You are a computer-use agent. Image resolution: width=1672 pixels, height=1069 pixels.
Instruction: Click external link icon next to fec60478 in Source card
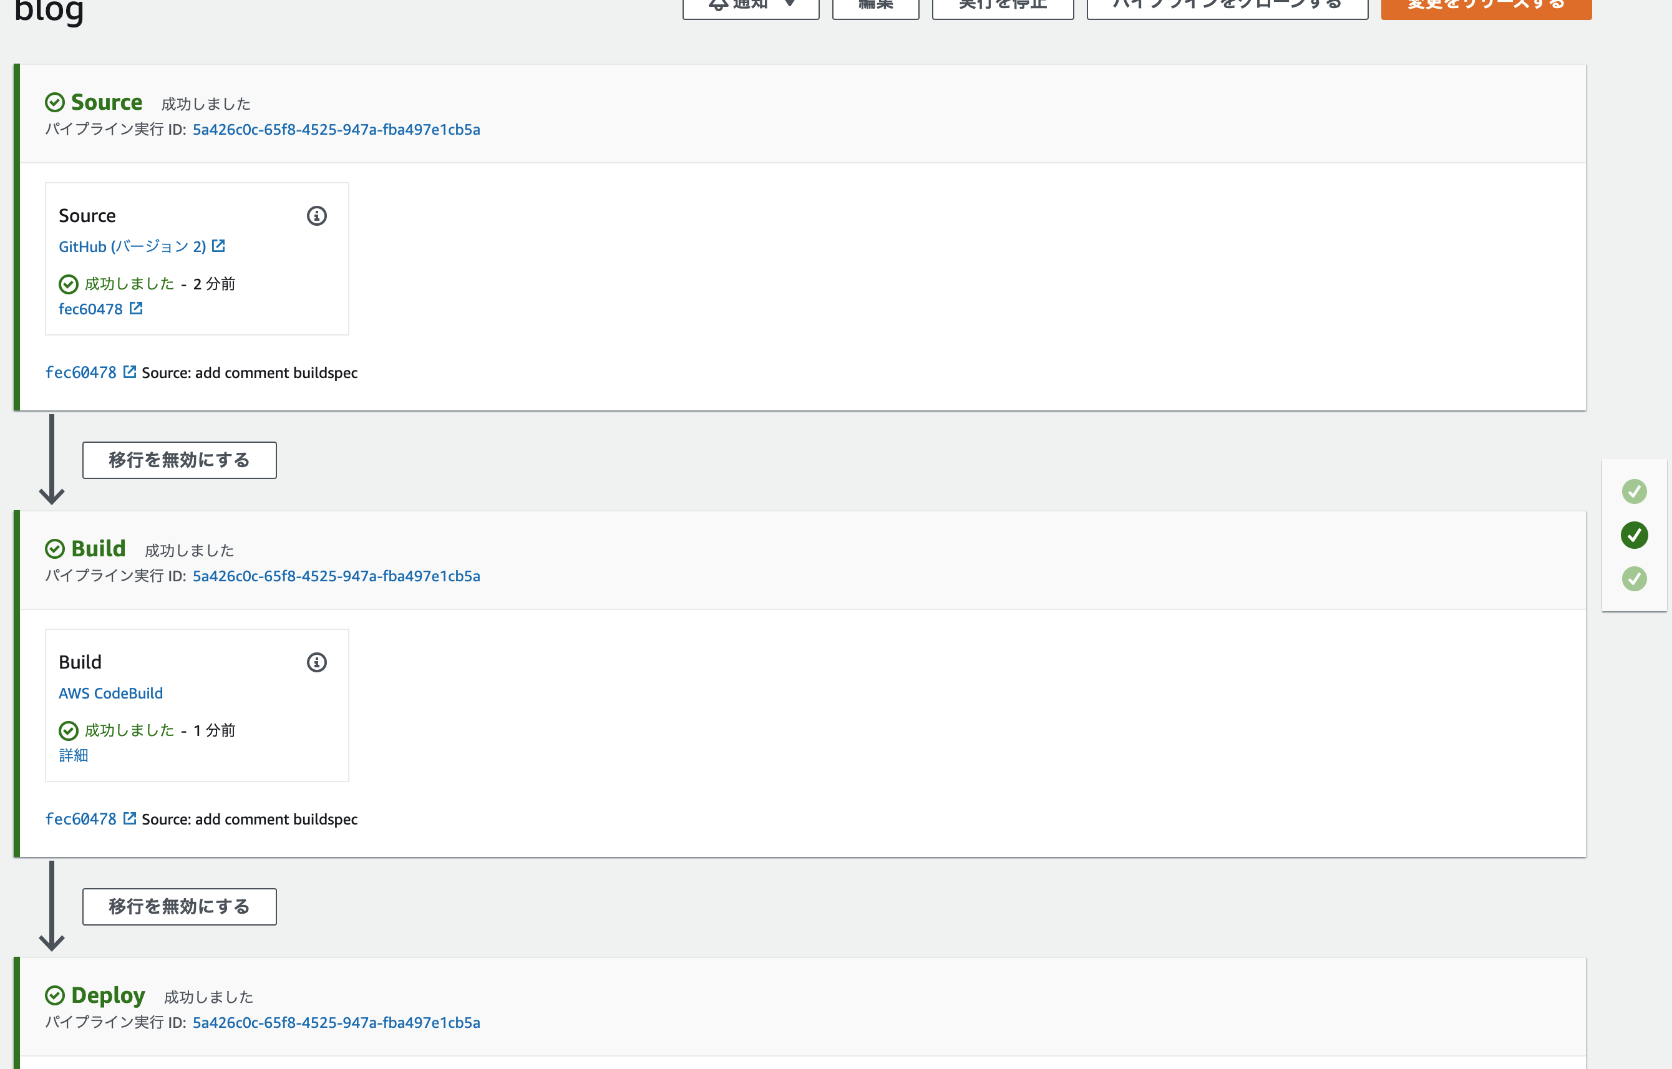pyautogui.click(x=136, y=308)
